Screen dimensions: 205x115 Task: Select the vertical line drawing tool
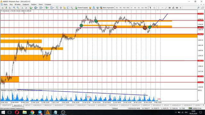[x=159, y=8]
